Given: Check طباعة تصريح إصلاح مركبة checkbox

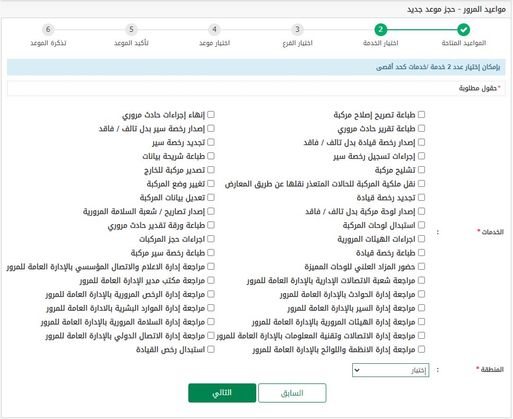Looking at the screenshot, I should click(x=421, y=114).
